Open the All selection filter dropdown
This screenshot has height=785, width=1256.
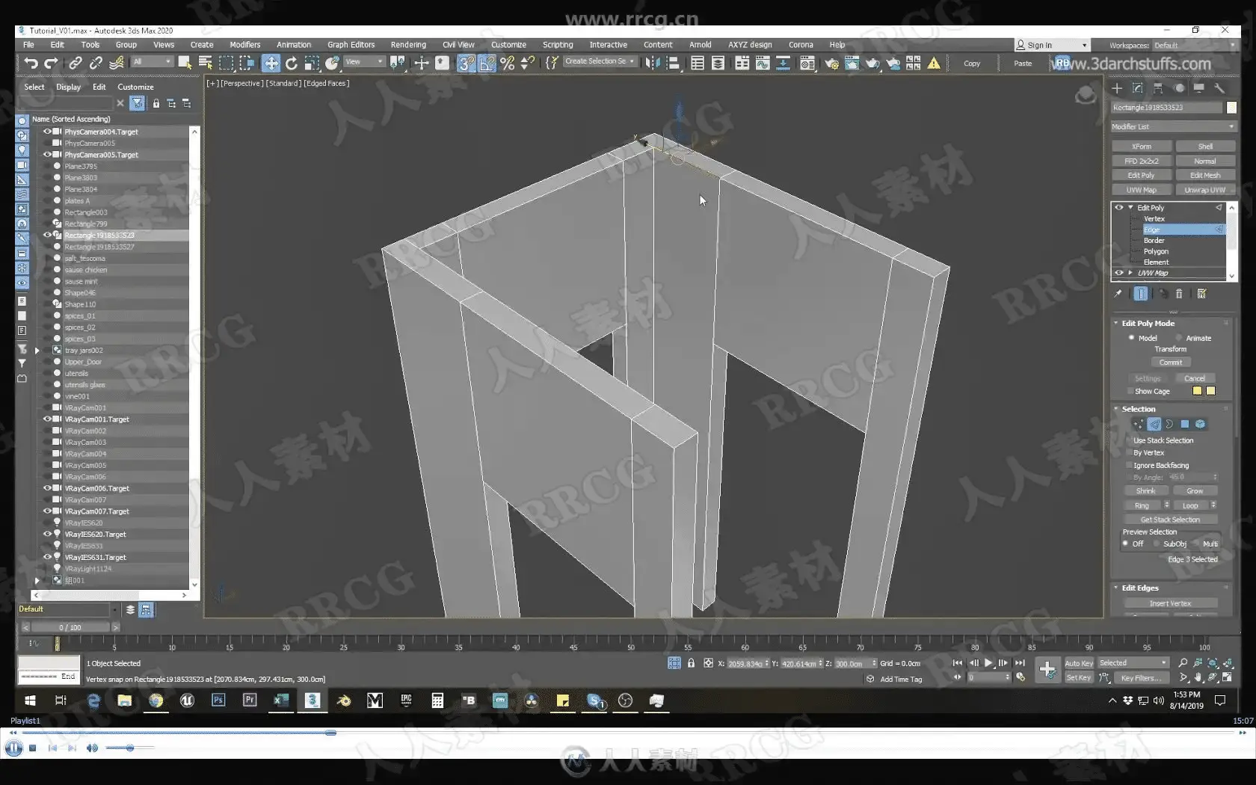click(153, 61)
